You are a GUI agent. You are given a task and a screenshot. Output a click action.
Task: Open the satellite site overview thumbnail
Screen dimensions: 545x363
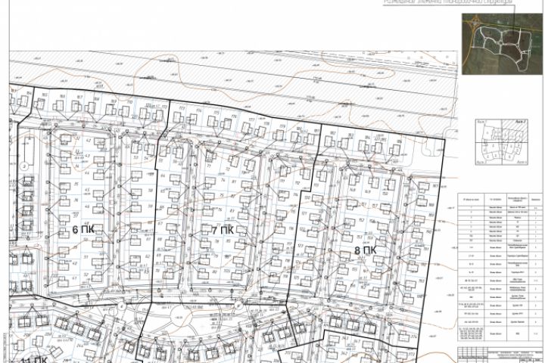click(x=502, y=44)
